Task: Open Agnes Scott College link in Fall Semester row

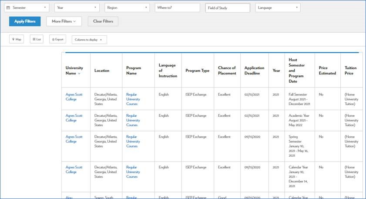Action: (x=74, y=97)
